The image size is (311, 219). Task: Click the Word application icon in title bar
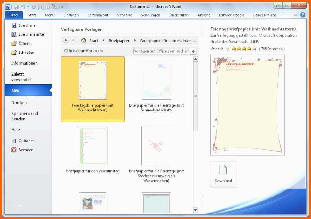click(8, 7)
